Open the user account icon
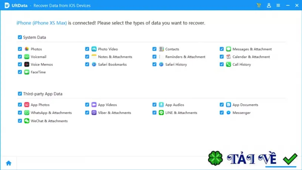 tap(269, 5)
